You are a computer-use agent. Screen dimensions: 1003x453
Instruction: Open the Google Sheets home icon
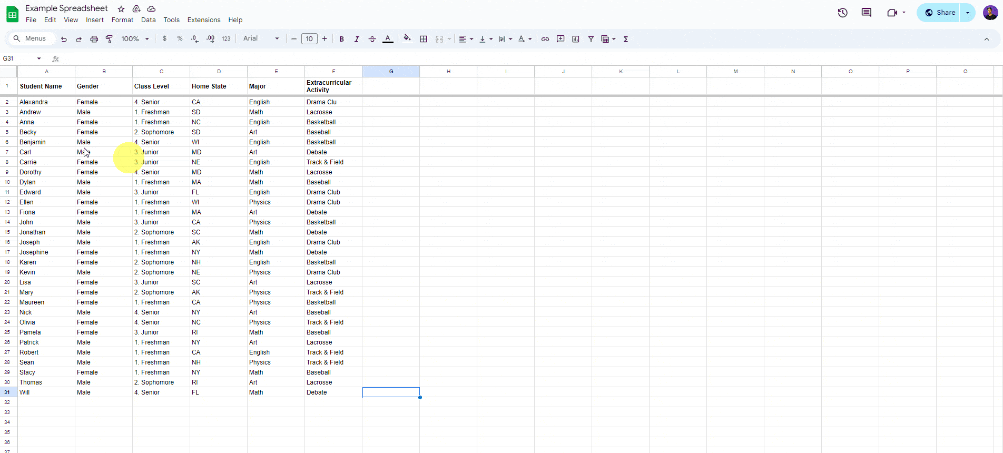coord(12,14)
